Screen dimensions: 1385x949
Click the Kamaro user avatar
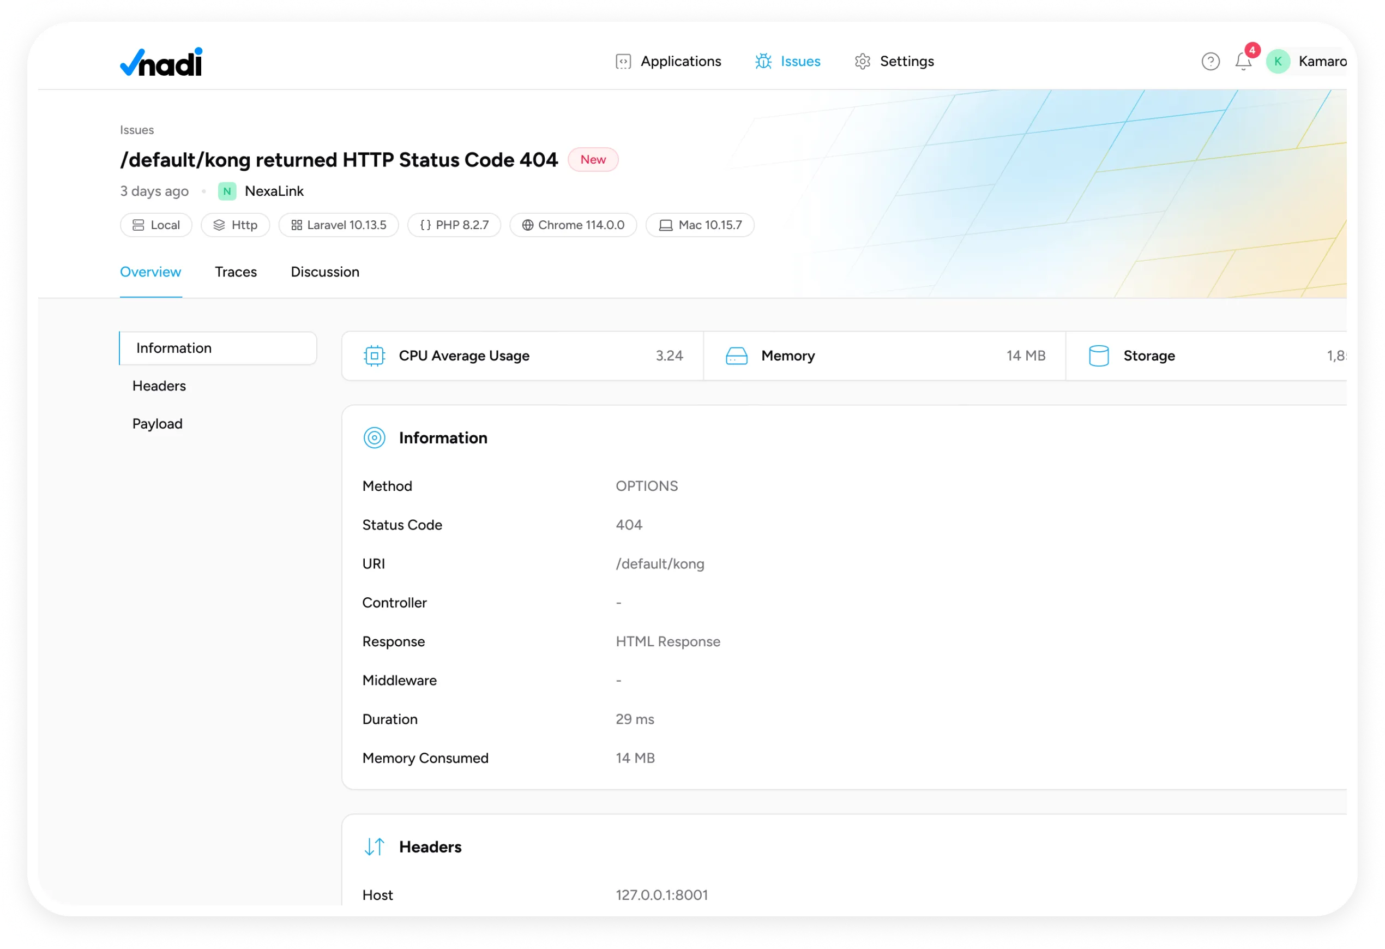[1278, 62]
